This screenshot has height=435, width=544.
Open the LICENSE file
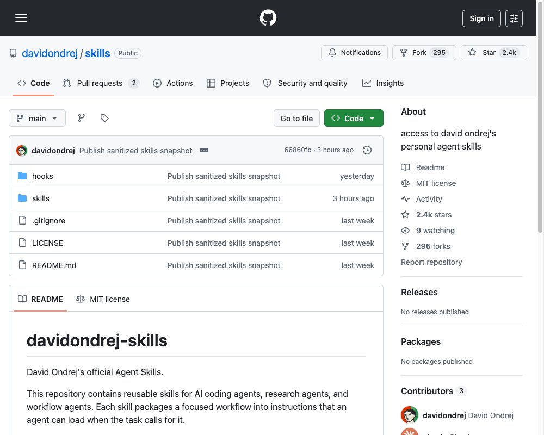47,243
